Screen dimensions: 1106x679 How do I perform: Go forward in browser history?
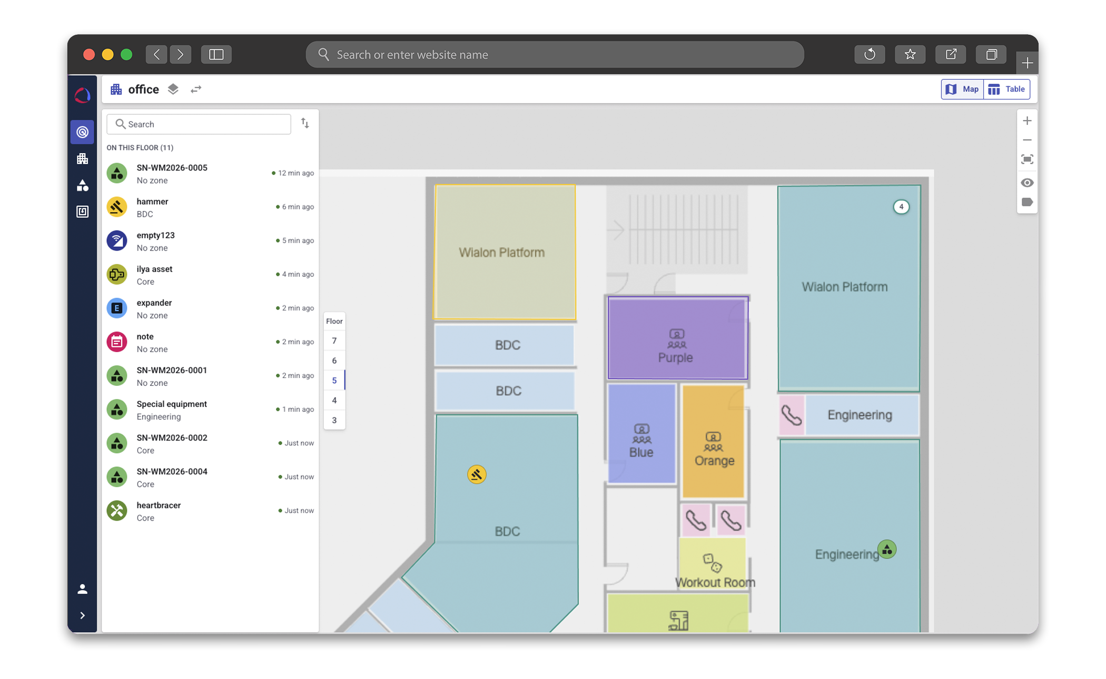[180, 54]
